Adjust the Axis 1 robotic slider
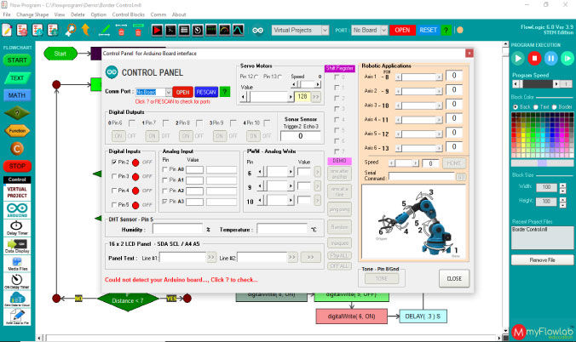 coord(418,77)
